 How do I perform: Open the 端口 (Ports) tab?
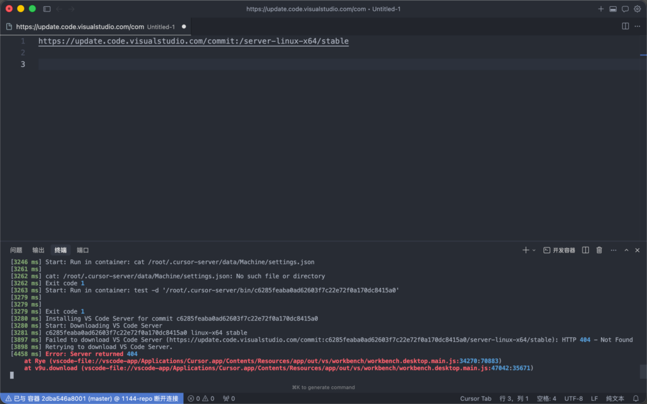[x=83, y=250]
